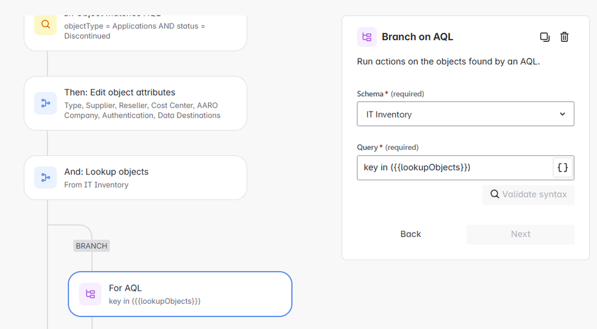597x329 pixels.
Task: Click the purple For AQL branch icon
Action: (x=90, y=294)
